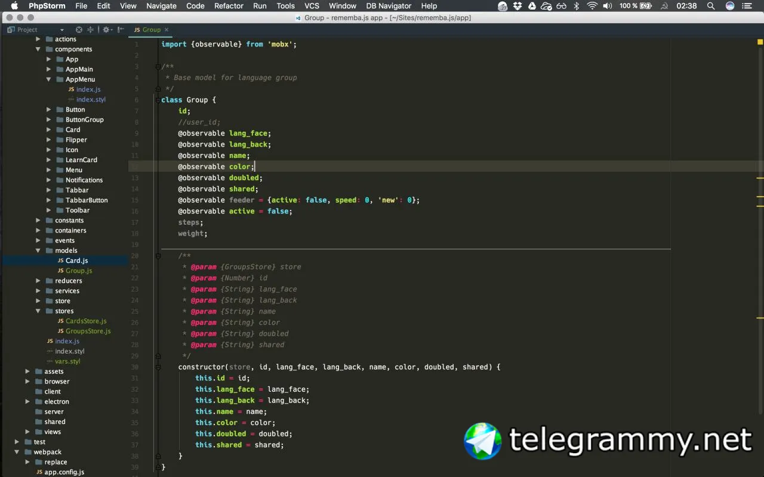
Task: Collapse the webpack folder
Action: tap(17, 452)
